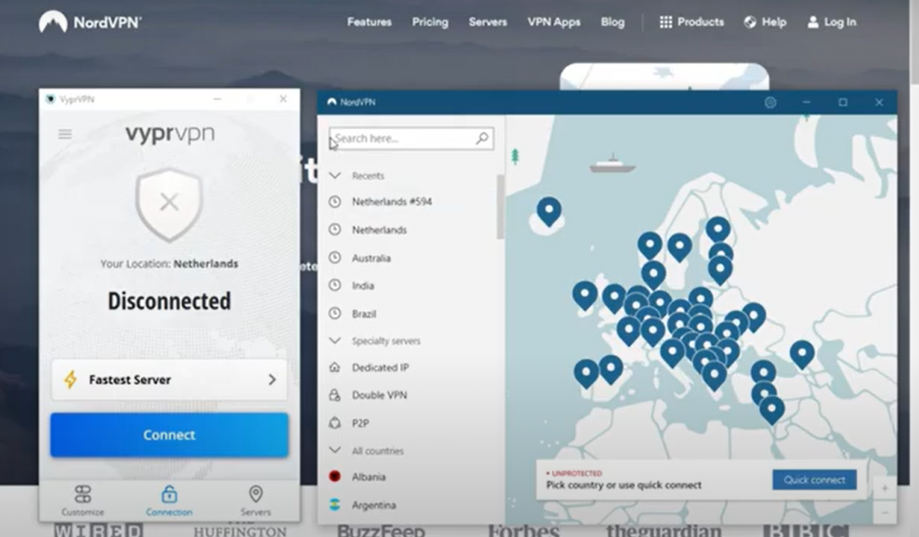Zoom out on the map with minus button
Screen dimensions: 919x537
885,513
